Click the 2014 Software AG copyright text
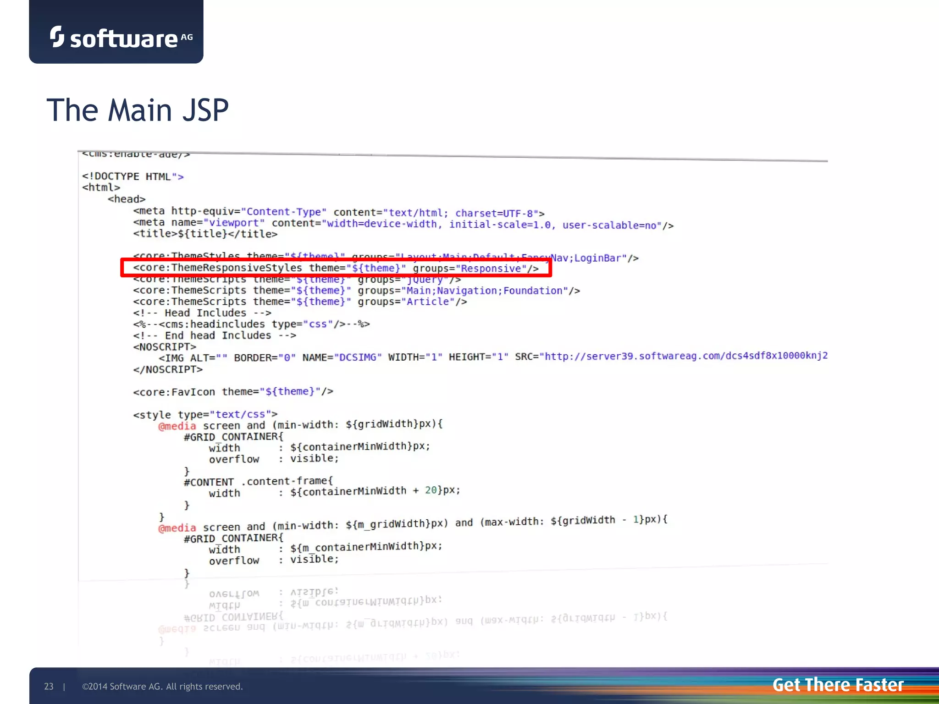 pos(162,687)
